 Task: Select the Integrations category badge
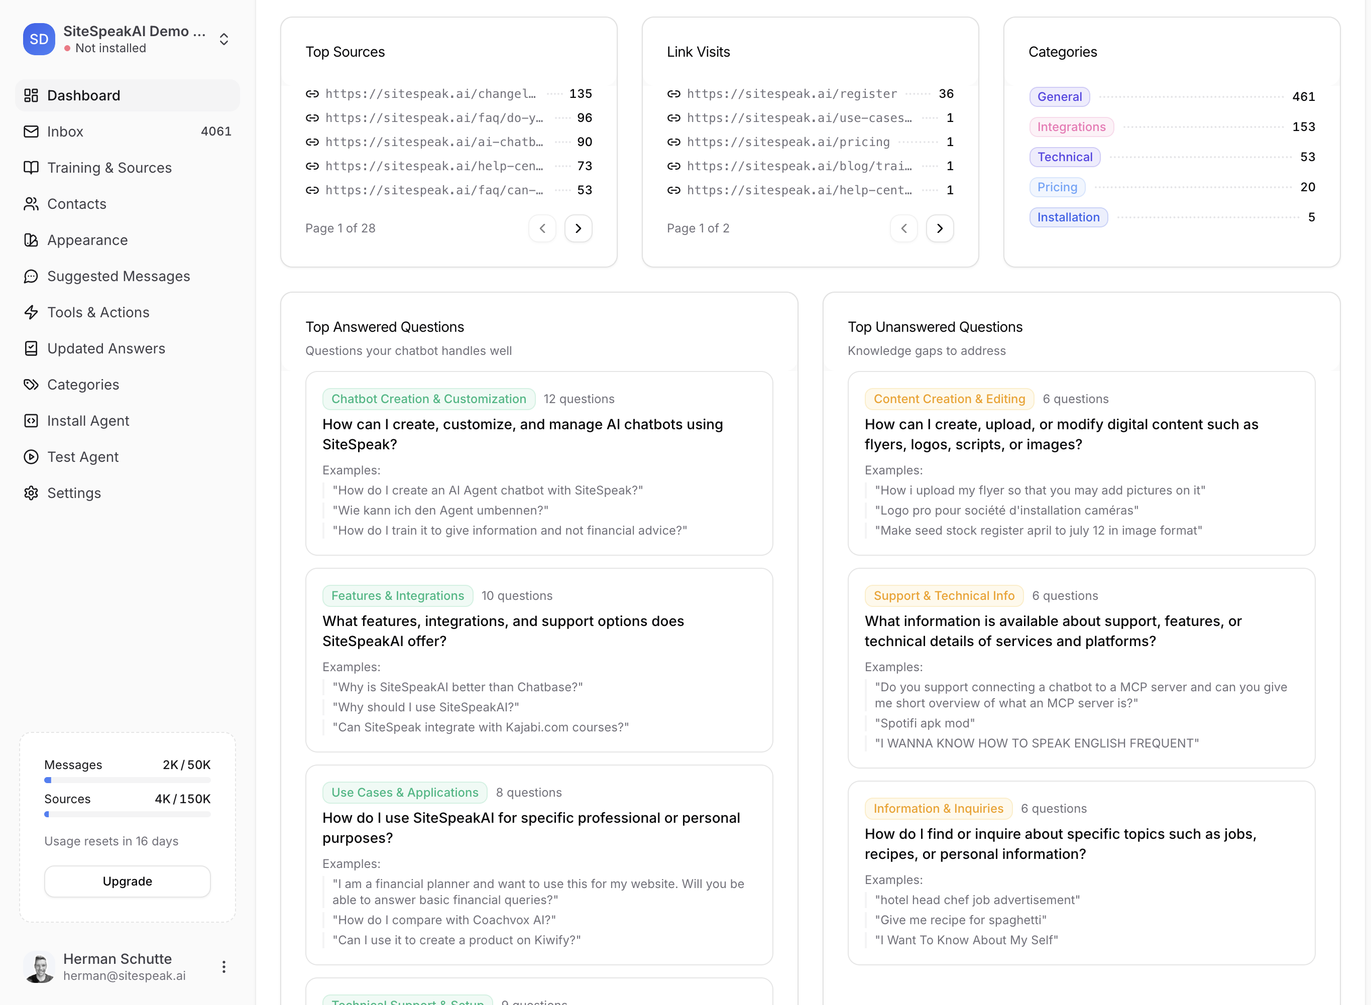pos(1071,127)
